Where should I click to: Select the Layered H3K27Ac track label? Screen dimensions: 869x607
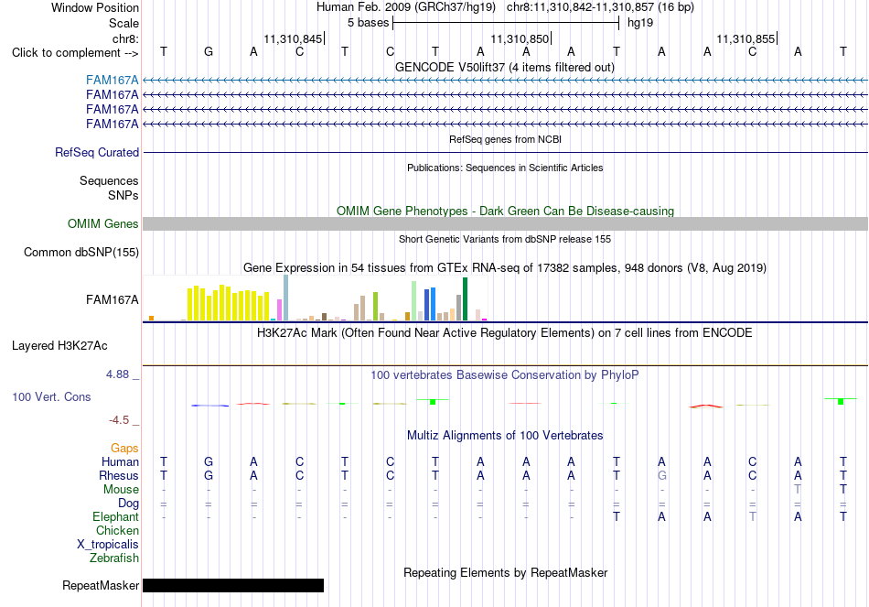59,346
